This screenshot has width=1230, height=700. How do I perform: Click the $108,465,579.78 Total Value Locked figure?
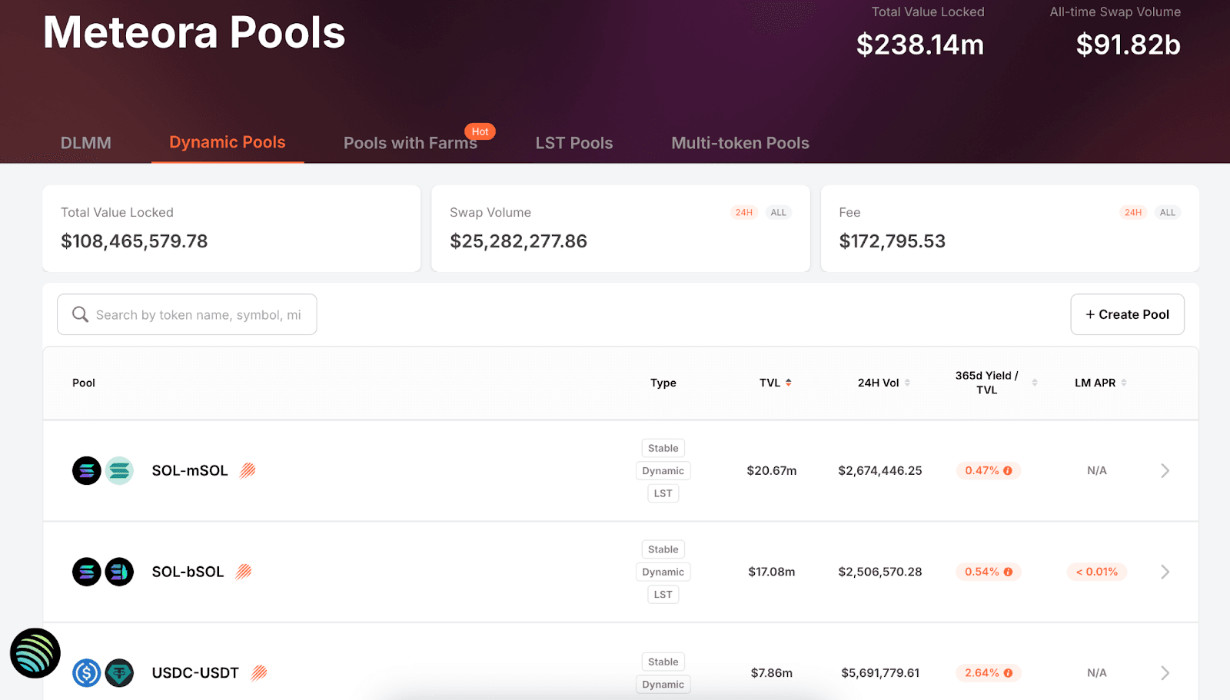click(x=135, y=241)
